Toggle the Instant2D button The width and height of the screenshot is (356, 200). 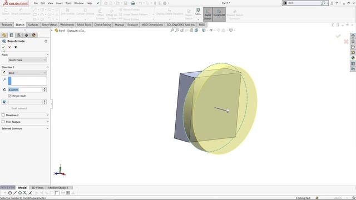coord(219,15)
